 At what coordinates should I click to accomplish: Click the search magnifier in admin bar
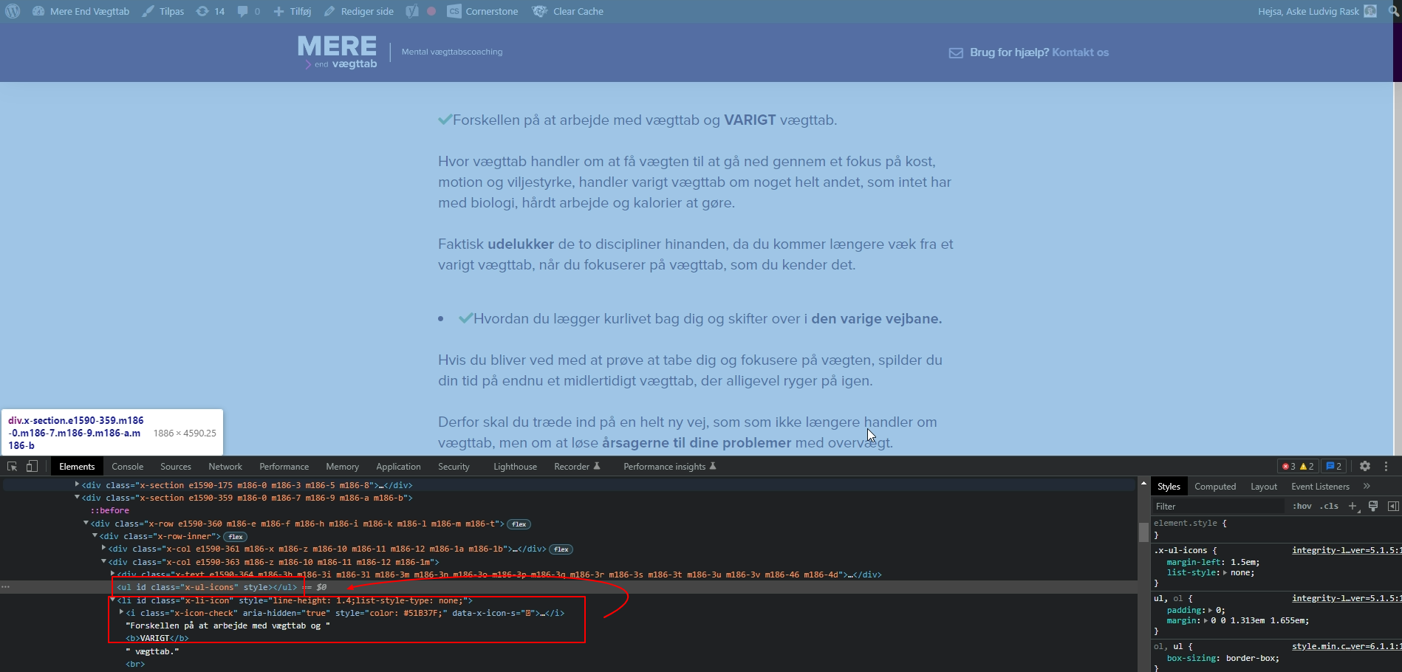pyautogui.click(x=1393, y=11)
